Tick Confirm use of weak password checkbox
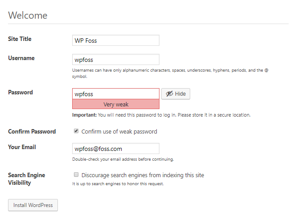Image resolution: width=294 pixels, height=219 pixels. point(76,131)
